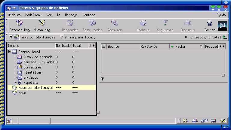This screenshot has width=231, height=130.
Task: Select the news.worldonline.es server row
Action: pyautogui.click(x=51, y=88)
